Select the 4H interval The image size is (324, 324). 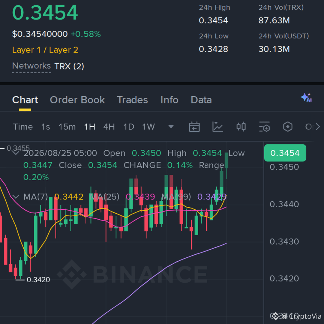pyautogui.click(x=109, y=127)
